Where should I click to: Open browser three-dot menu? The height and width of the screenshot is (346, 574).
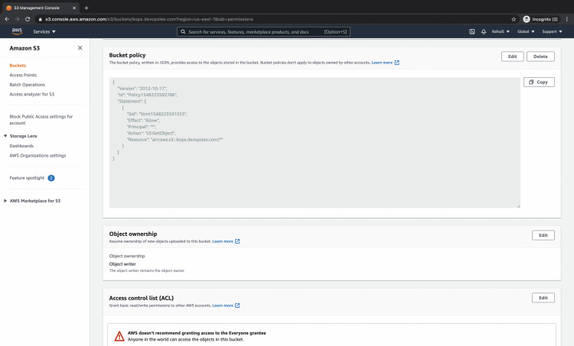[566, 18]
